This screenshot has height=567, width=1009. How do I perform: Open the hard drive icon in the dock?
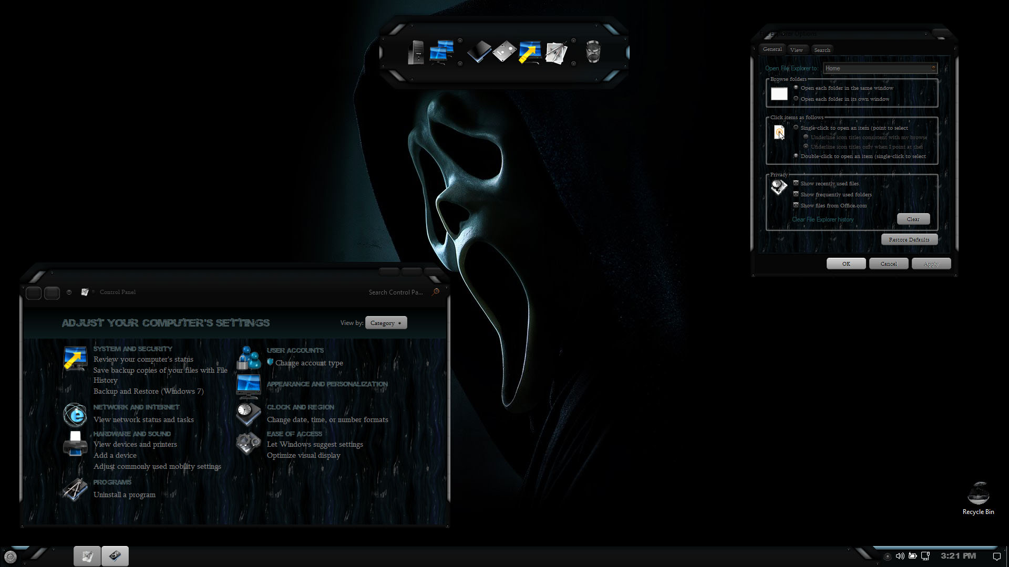[x=504, y=52]
